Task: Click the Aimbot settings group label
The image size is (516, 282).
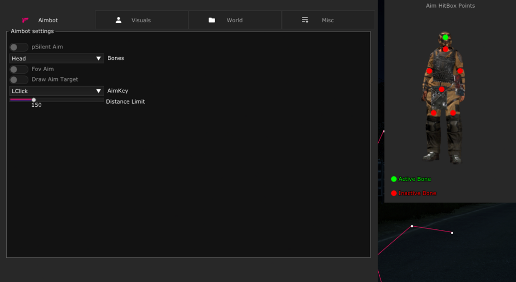Action: tap(32, 31)
